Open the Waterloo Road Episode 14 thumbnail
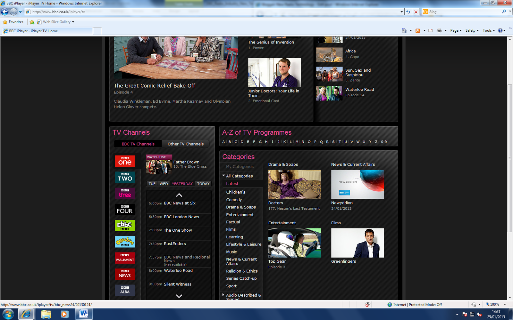 coord(329,93)
